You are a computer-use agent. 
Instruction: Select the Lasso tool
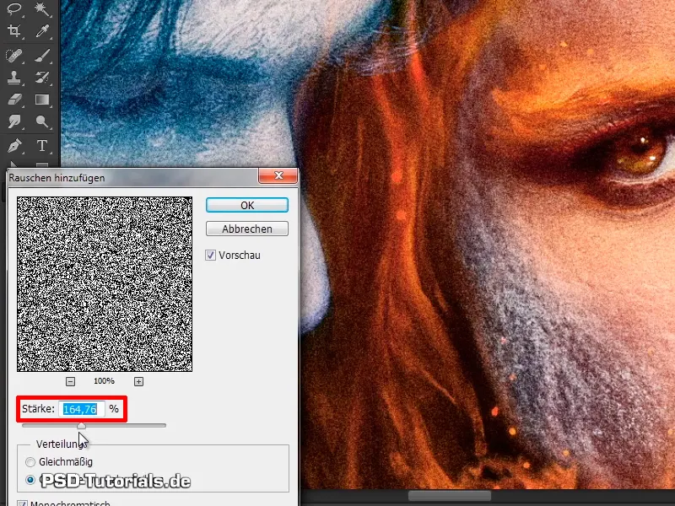(14, 8)
